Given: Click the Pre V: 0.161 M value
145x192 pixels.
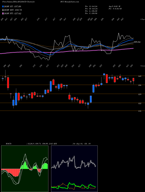Looking at the screenshot, I should point(115,9).
